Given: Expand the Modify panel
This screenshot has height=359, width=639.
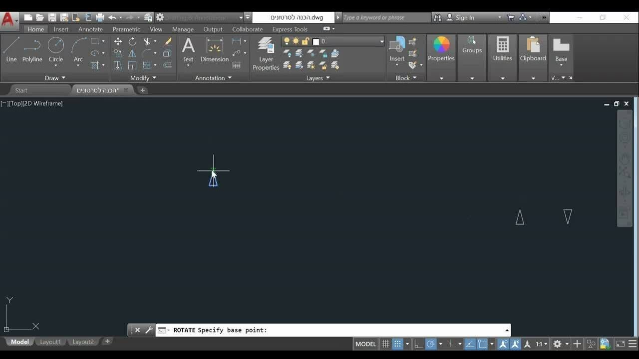Looking at the screenshot, I should tap(143, 78).
